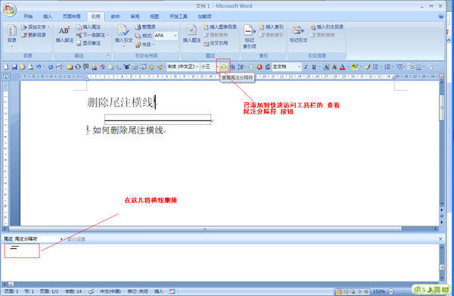Click the document horizontal scrollbar
The width and height of the screenshot is (454, 296).
206,229
